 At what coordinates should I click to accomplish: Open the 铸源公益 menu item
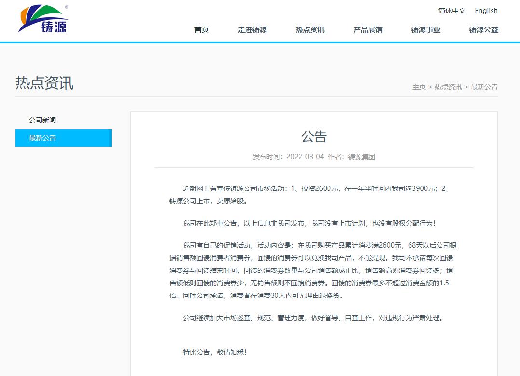click(483, 30)
